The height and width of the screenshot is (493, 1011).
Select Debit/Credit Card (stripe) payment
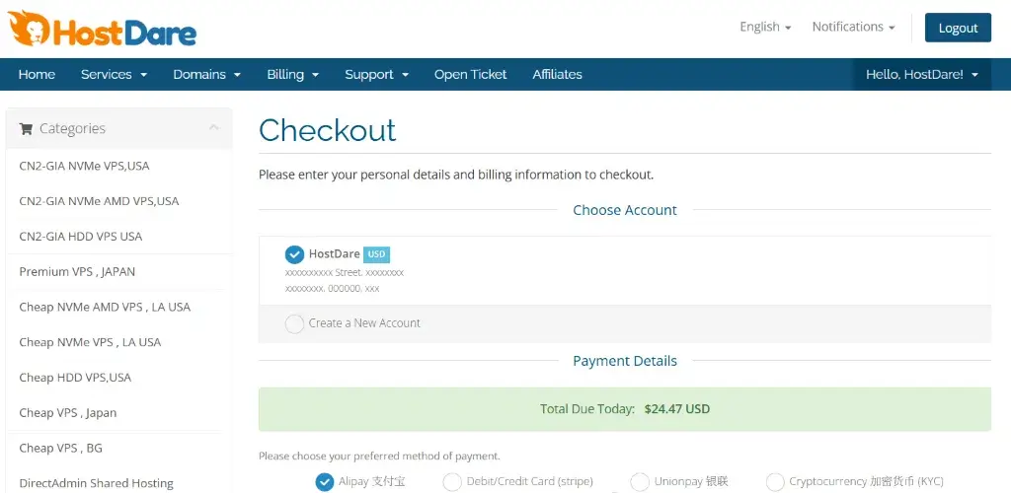(452, 481)
